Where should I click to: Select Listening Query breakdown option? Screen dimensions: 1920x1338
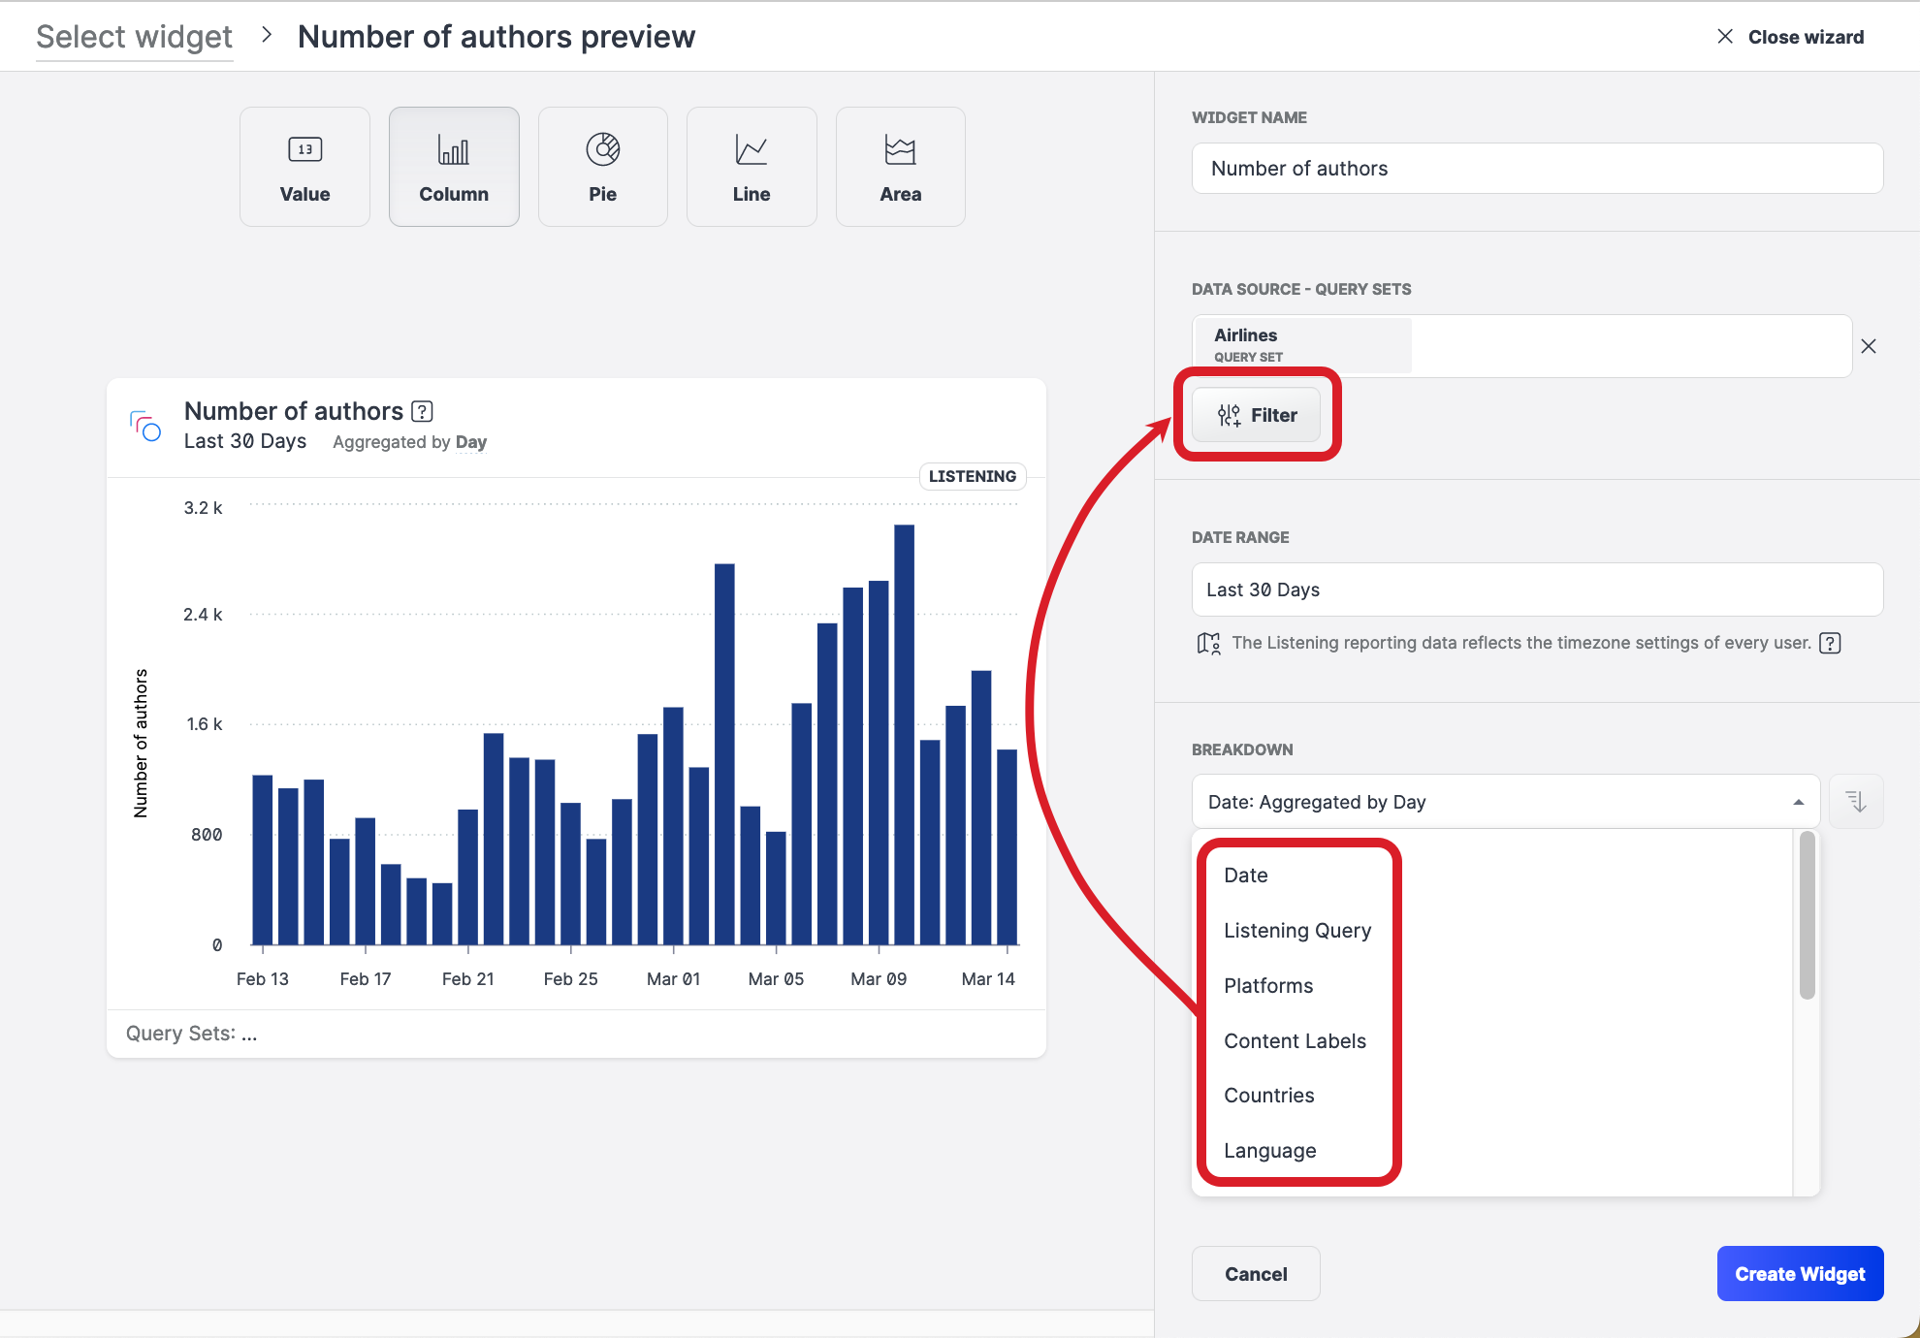[x=1296, y=931]
